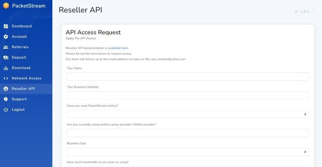Click the Referrals people icon

click(6, 47)
